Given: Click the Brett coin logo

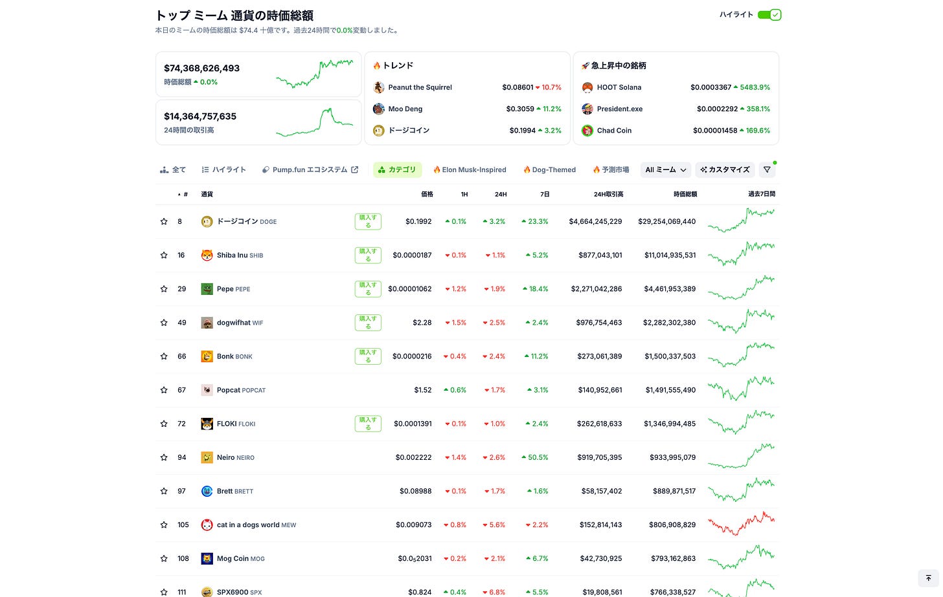Looking at the screenshot, I should click(x=207, y=491).
